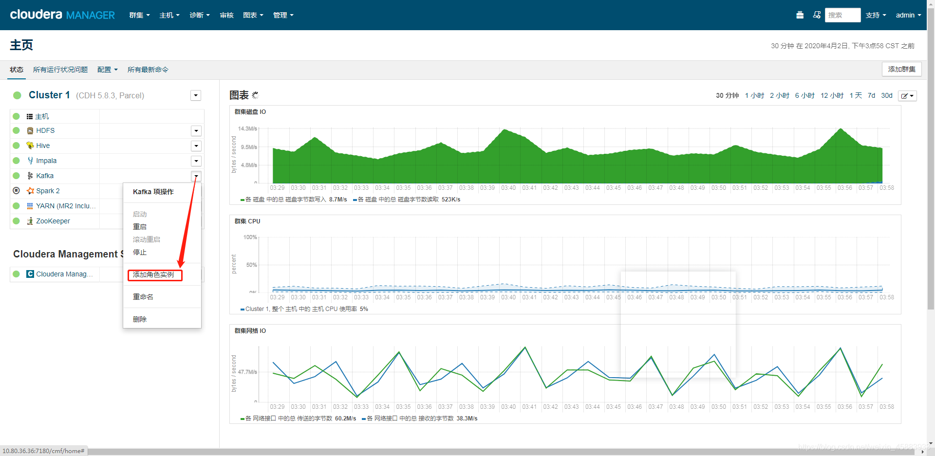Click hosts row green health indicator

click(16, 116)
